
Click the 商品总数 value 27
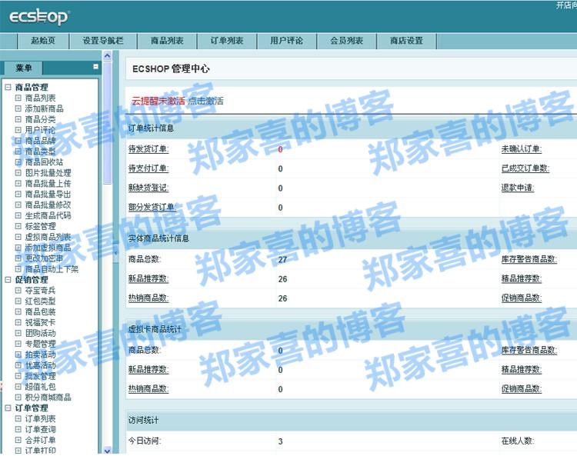pyautogui.click(x=282, y=260)
